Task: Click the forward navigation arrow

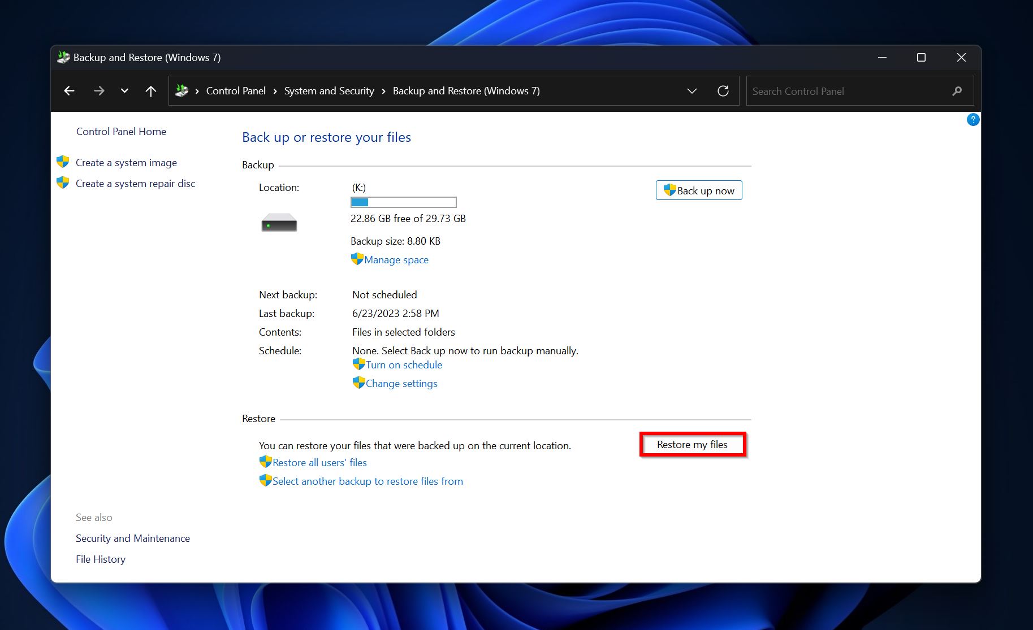Action: tap(99, 90)
